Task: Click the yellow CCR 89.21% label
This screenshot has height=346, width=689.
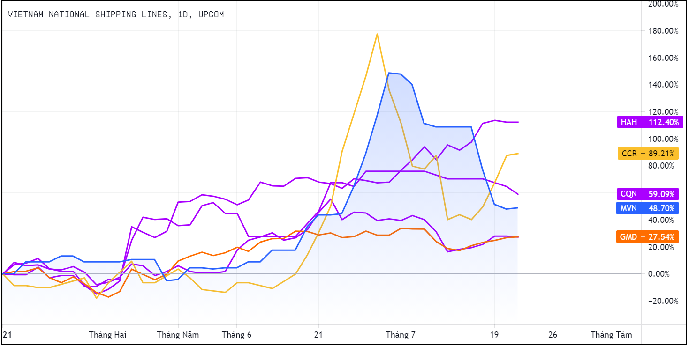Action: pyautogui.click(x=648, y=153)
